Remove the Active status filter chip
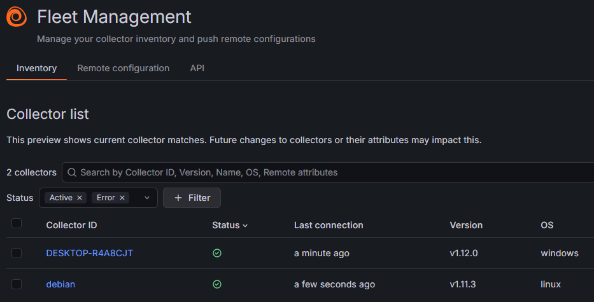Image resolution: width=594 pixels, height=302 pixels. [80, 198]
